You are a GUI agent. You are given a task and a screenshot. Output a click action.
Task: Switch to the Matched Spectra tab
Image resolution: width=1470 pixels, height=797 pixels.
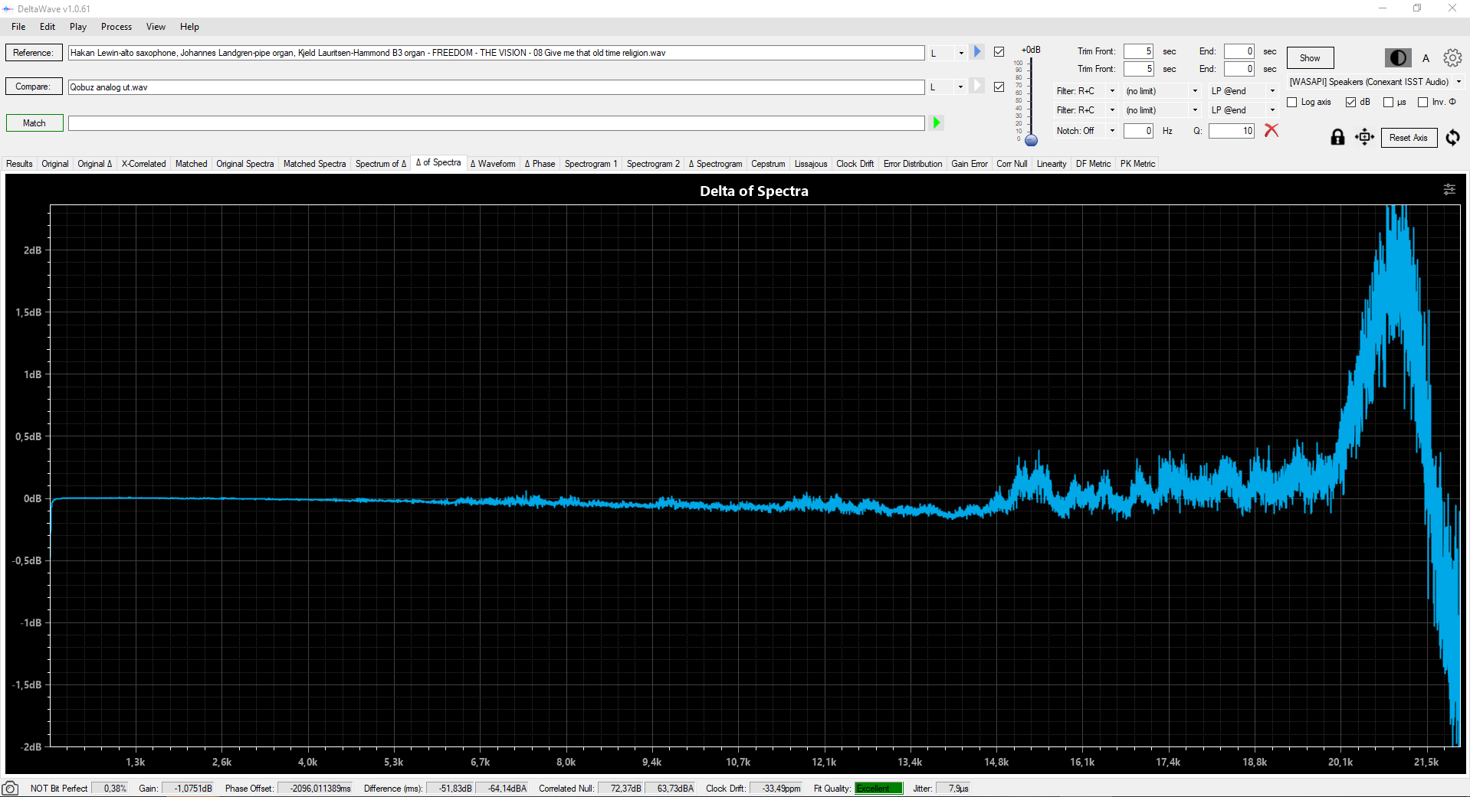point(314,163)
